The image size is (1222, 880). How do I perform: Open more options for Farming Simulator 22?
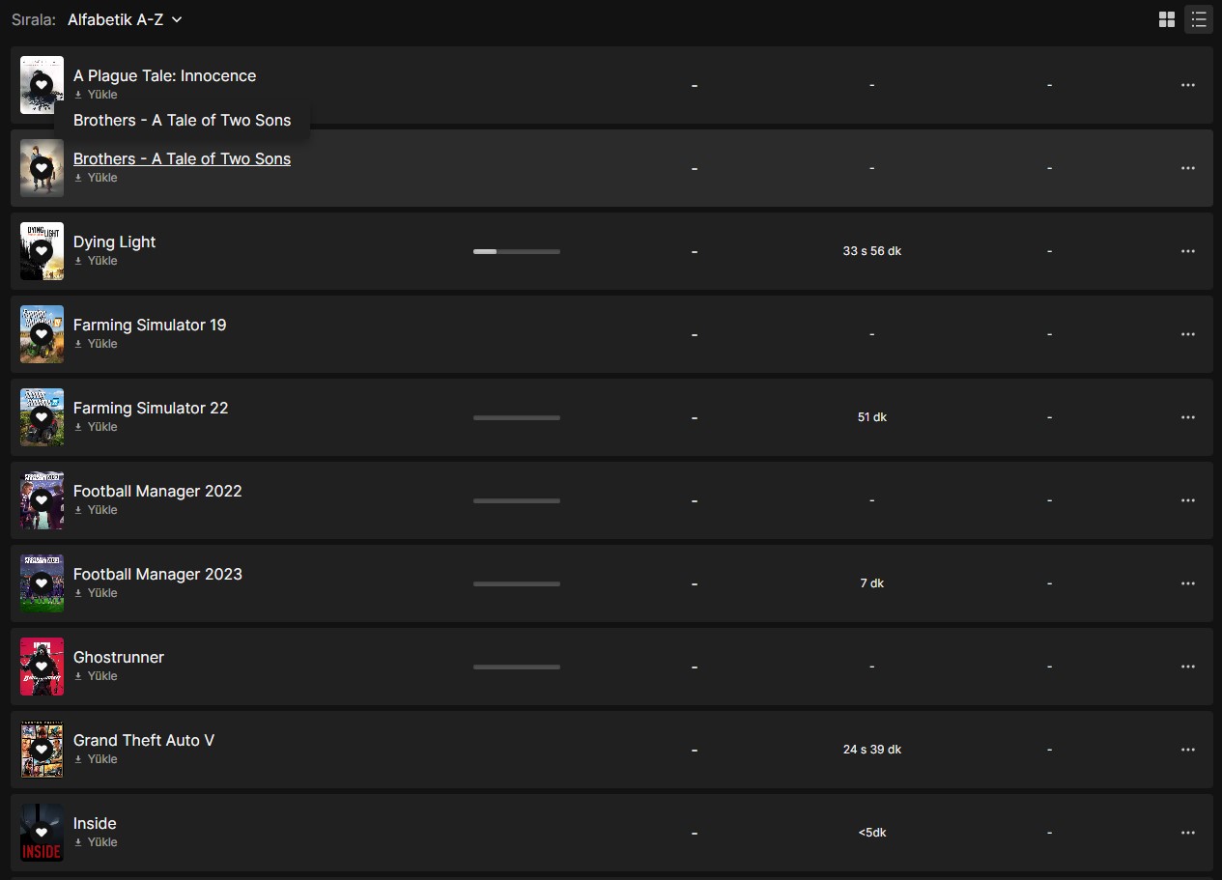pyautogui.click(x=1188, y=417)
